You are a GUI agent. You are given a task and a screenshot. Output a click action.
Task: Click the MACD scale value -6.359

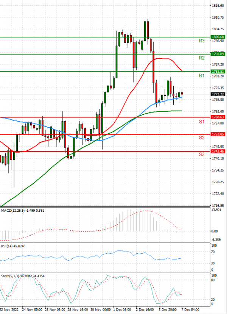tap(216, 240)
